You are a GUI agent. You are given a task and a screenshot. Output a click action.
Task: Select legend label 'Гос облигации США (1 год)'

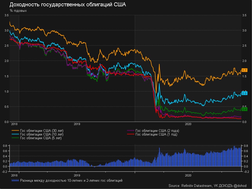coord(156,134)
